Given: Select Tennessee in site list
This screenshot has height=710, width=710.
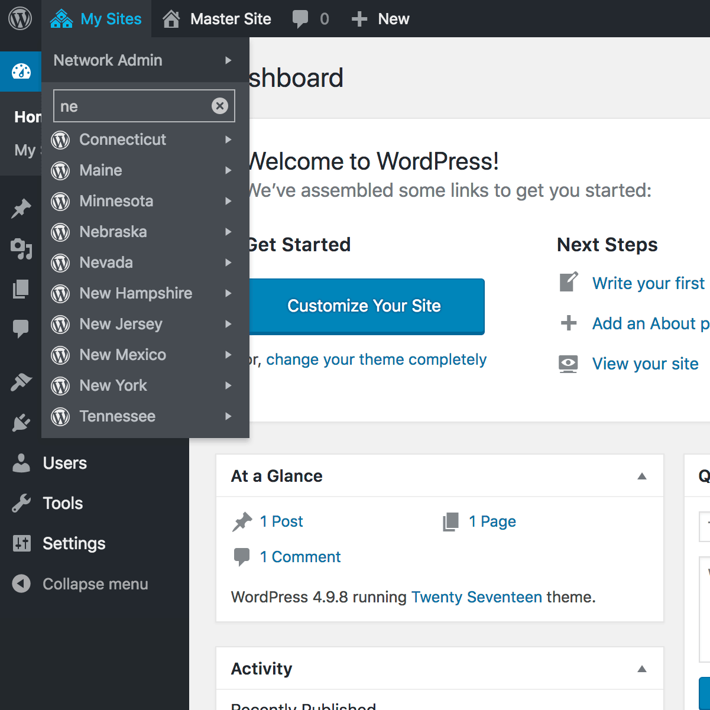Looking at the screenshot, I should [145, 416].
